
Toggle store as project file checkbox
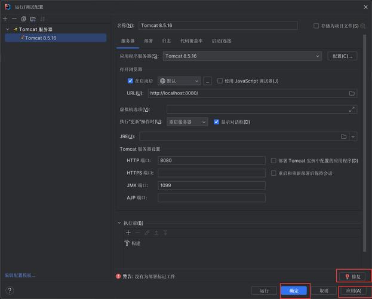coord(316,26)
